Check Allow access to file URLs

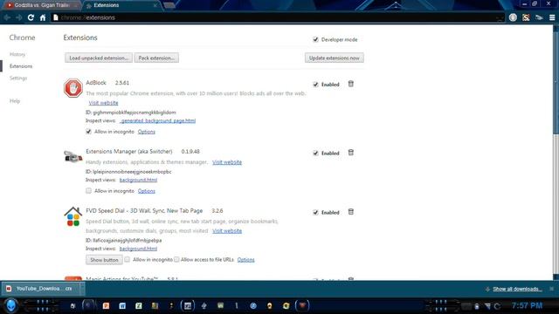coord(176,259)
